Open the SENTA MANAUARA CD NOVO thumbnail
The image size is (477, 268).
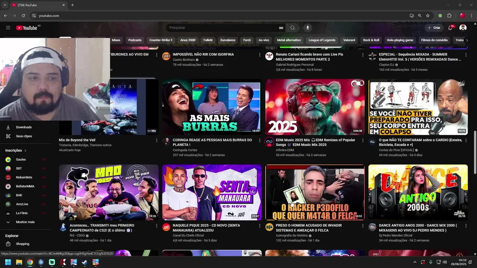click(x=212, y=192)
